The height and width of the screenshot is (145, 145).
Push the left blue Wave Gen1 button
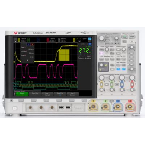[118, 69]
